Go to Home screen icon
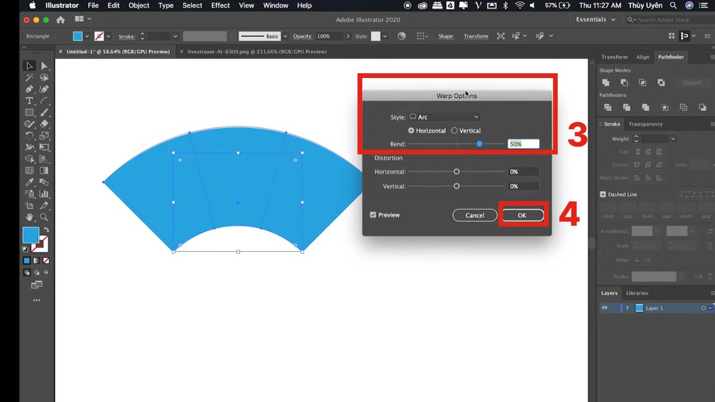 pos(60,20)
